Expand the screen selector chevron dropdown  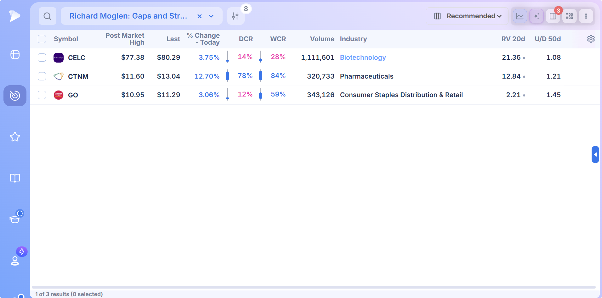(211, 16)
